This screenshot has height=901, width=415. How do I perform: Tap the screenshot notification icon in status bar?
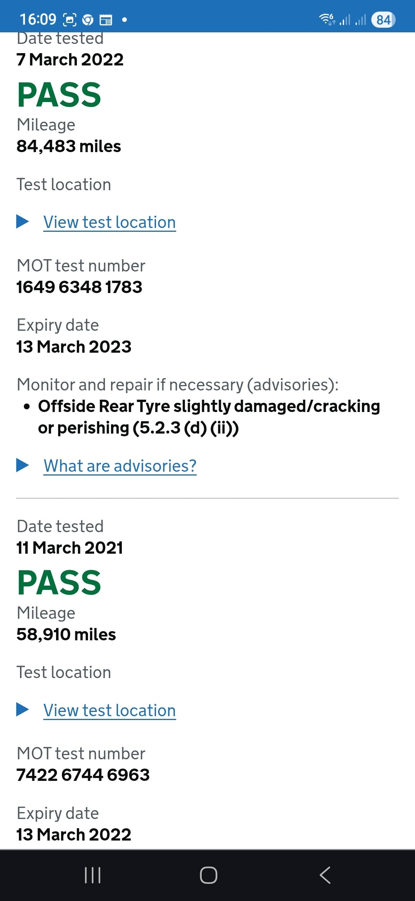coord(70,20)
